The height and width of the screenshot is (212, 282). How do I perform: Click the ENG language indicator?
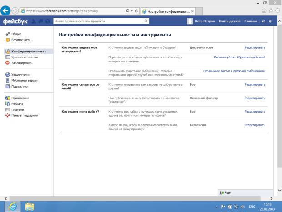[x=252, y=207]
